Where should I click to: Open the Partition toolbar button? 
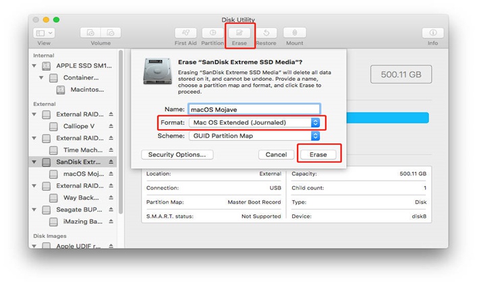(x=213, y=33)
